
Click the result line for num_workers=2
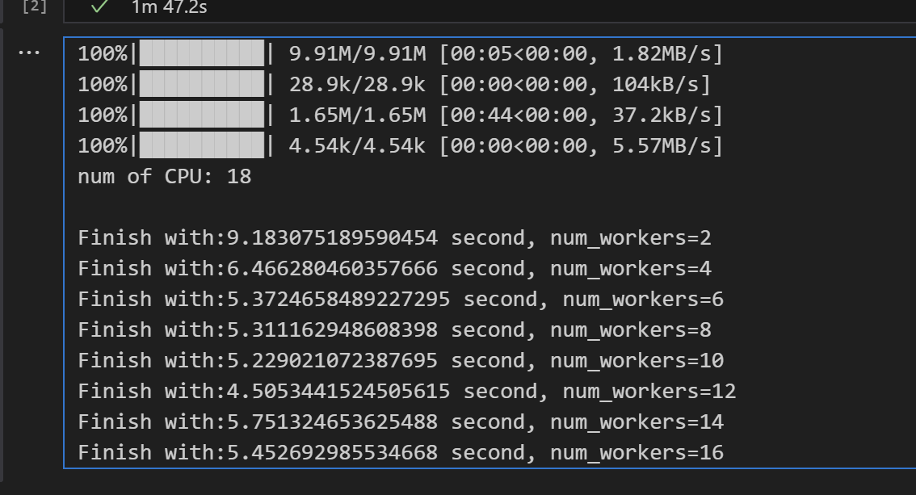pos(394,238)
